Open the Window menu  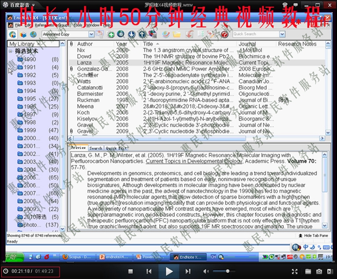(93, 25)
